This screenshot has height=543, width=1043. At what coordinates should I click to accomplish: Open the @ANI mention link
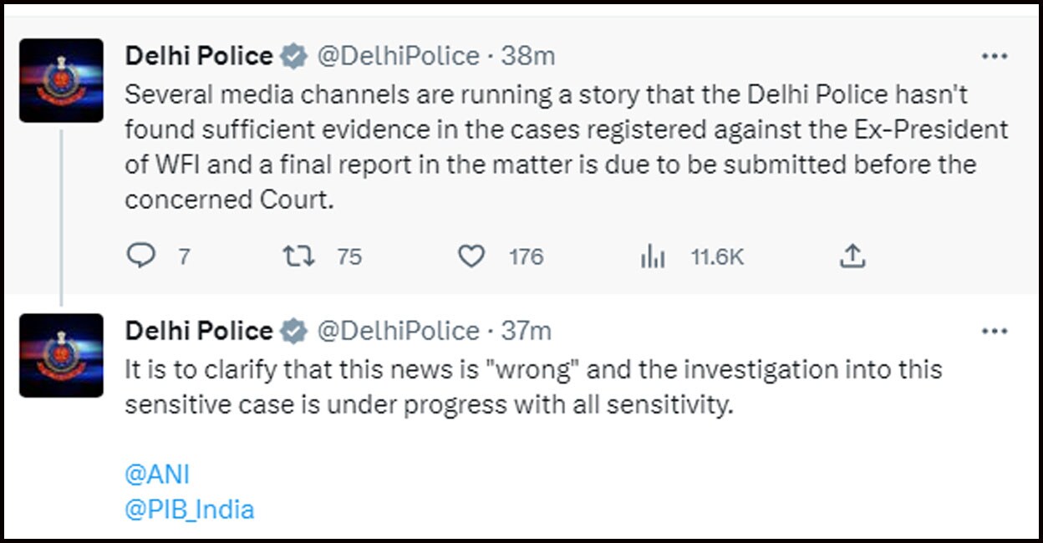pos(156,474)
